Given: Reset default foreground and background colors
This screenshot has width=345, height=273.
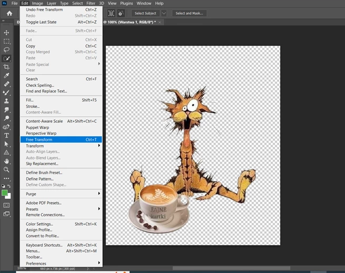Looking at the screenshot, I should click(3, 186).
